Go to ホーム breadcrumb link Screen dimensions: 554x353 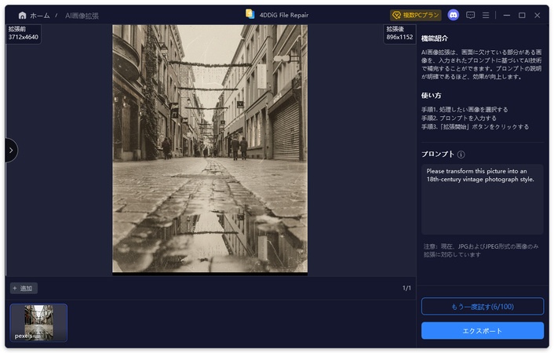[39, 16]
